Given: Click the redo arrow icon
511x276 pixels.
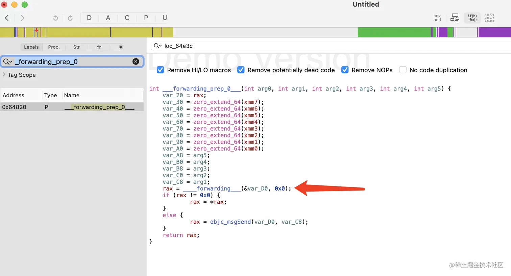Looking at the screenshot, I should (70, 18).
